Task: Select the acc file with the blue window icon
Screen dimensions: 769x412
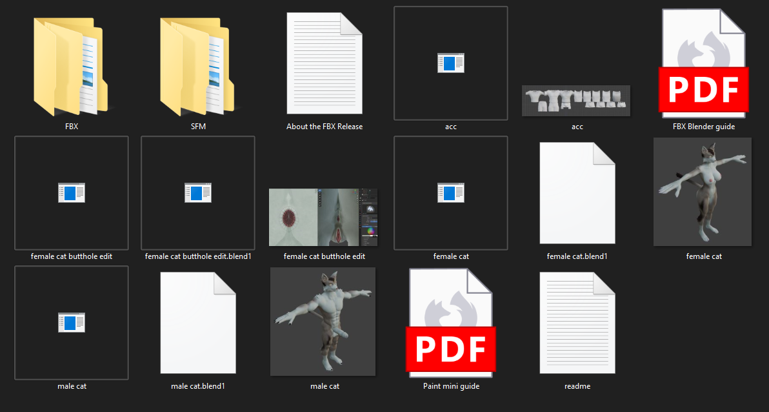Action: pos(451,63)
